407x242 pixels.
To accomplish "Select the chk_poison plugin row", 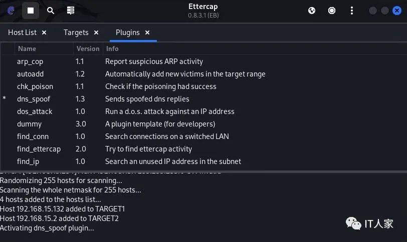I will click(35, 86).
